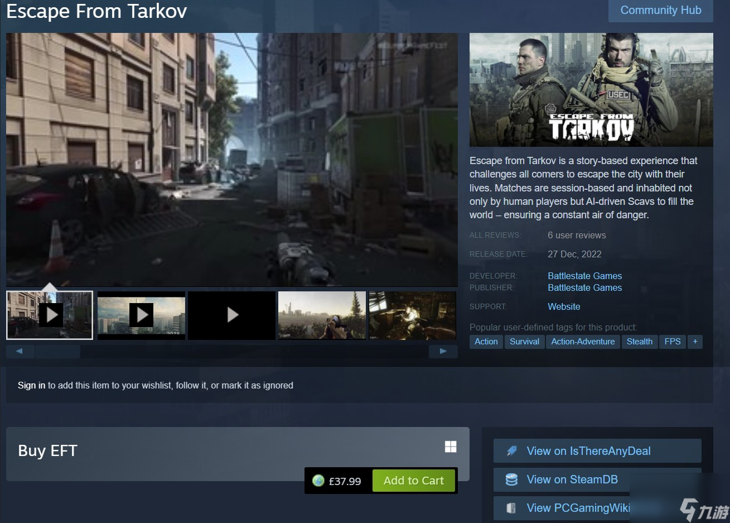The width and height of the screenshot is (730, 523).
Task: Play the third black video thumbnail
Action: (232, 315)
